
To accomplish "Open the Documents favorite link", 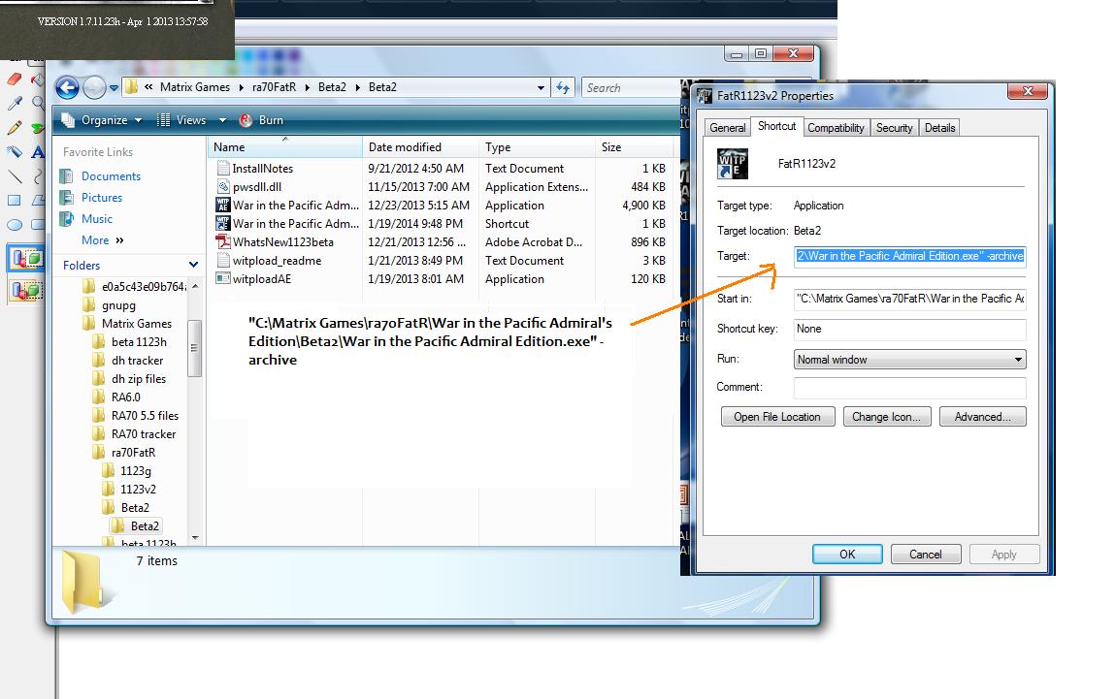I will 111,176.
